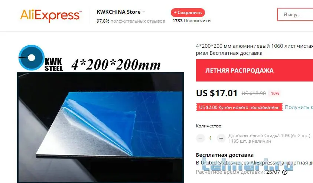Image resolution: width=313 pixels, height=183 pixels.
Task: View the aluminum sheet product image
Action: click(101, 127)
